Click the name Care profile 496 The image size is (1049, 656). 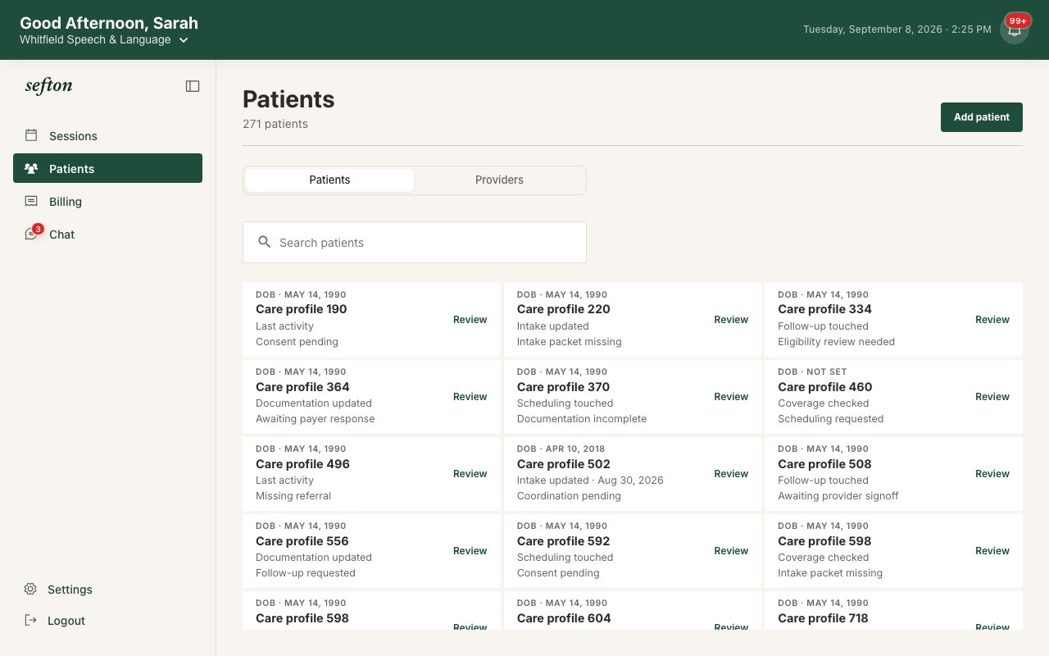(302, 464)
